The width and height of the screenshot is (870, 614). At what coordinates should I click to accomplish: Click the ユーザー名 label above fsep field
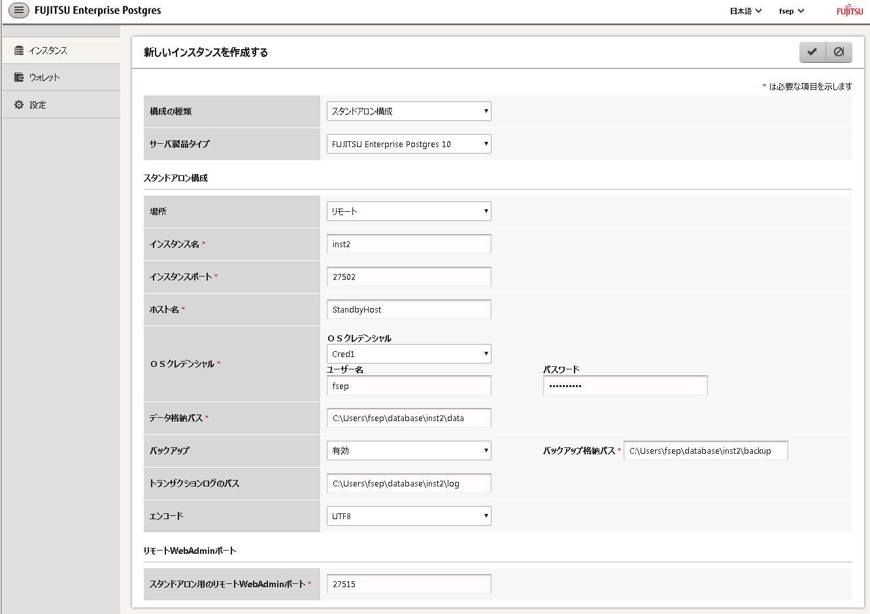pos(345,369)
